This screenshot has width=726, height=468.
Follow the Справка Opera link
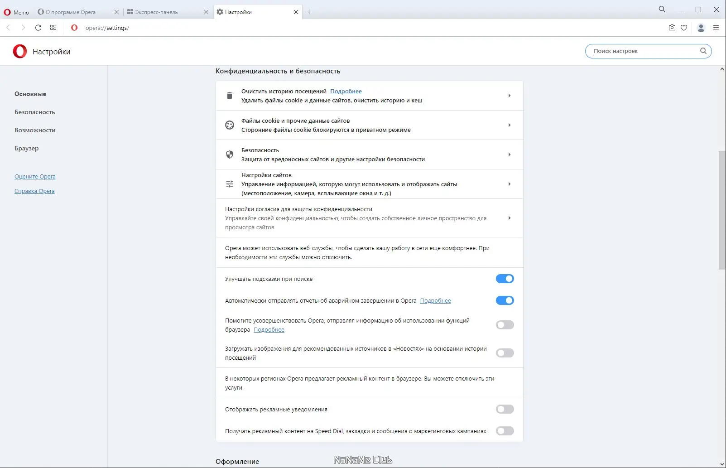pyautogui.click(x=34, y=191)
